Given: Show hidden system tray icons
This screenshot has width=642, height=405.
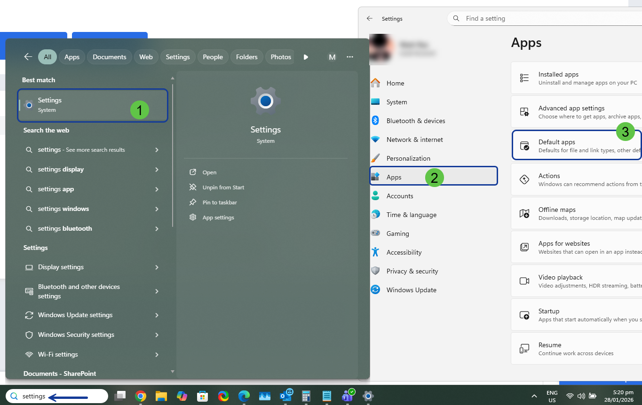Looking at the screenshot, I should click(x=534, y=396).
